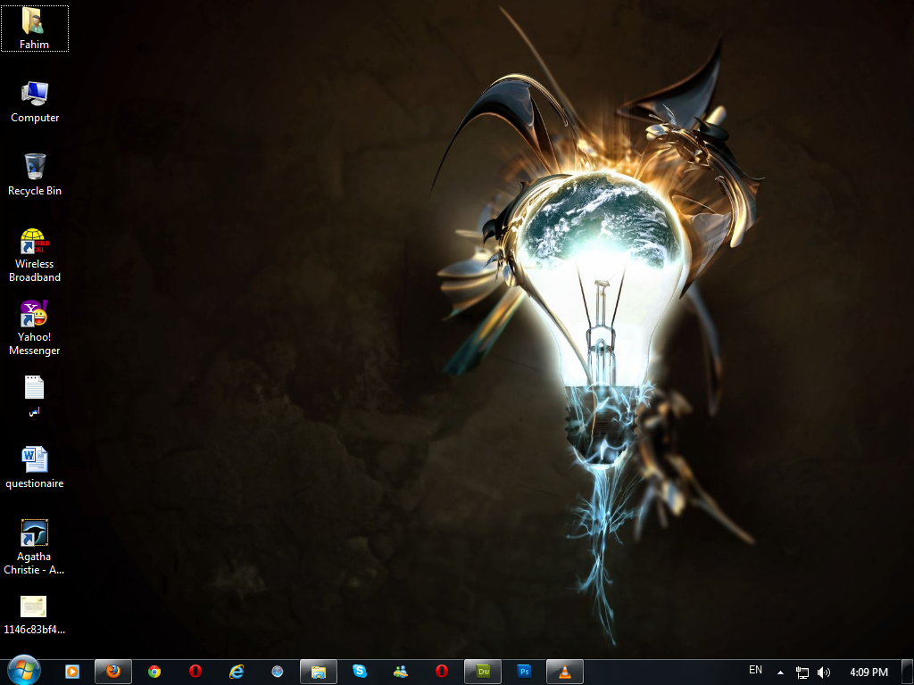Open the Windows Start menu
Image resolution: width=914 pixels, height=685 pixels.
(23, 671)
